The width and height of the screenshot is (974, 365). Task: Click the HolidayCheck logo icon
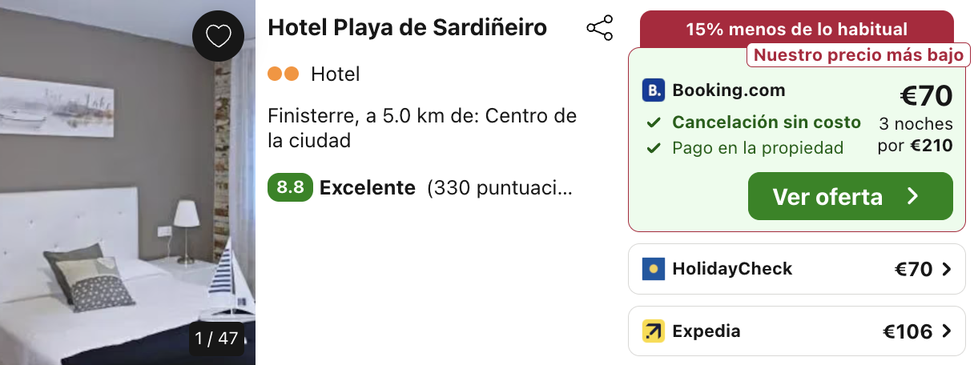click(654, 269)
